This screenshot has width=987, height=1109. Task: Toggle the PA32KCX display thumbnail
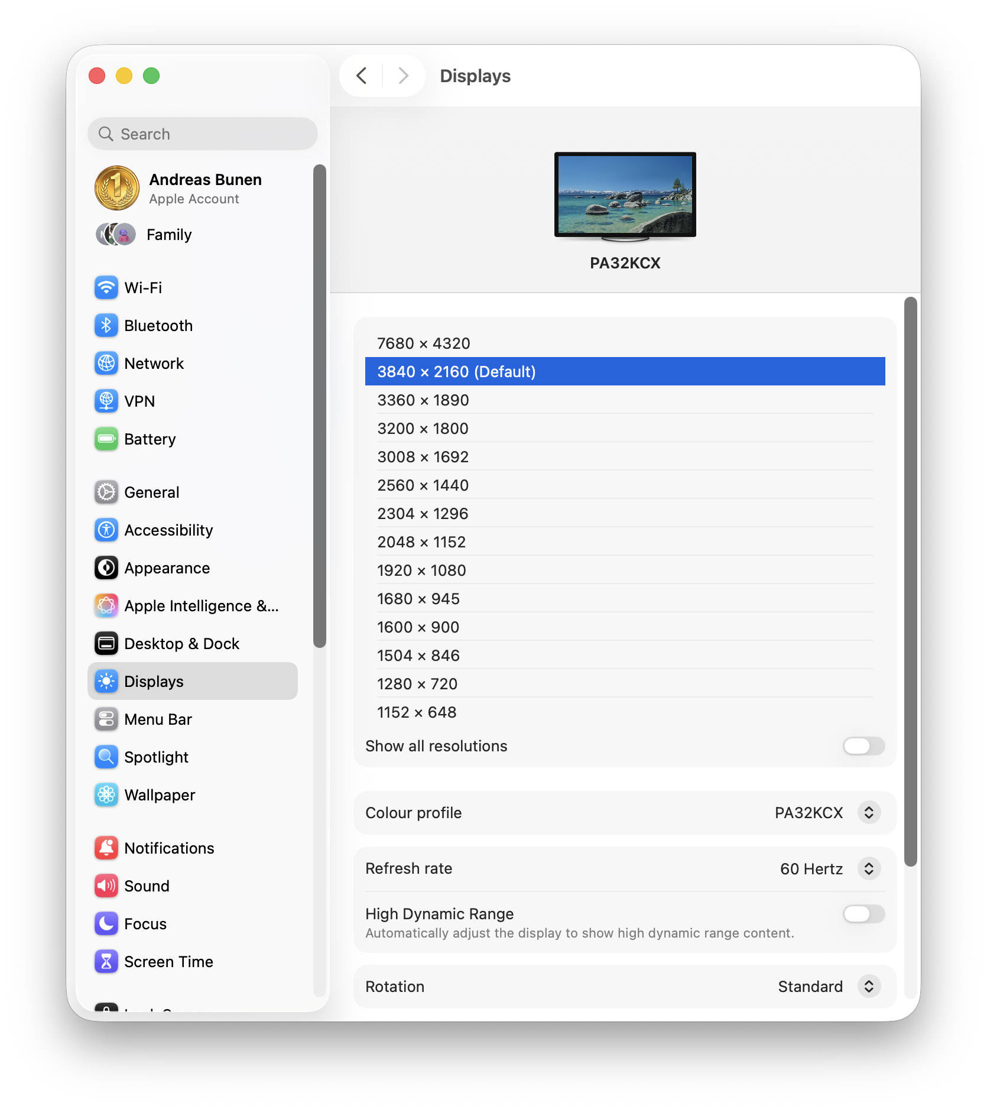coord(625,195)
